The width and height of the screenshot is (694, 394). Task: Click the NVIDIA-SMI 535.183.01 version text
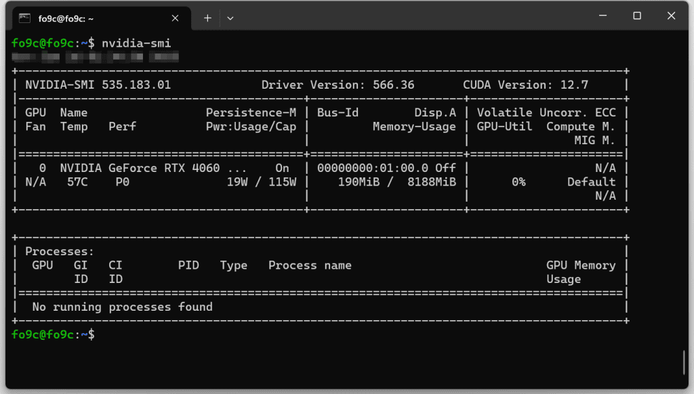point(98,85)
